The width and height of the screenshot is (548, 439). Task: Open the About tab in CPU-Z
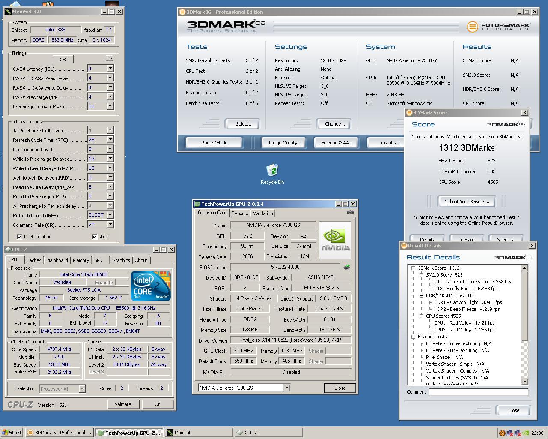pyautogui.click(x=141, y=260)
